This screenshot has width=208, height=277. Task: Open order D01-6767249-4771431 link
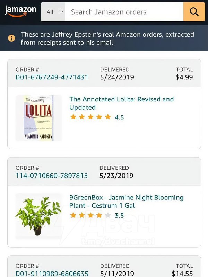tap(52, 77)
